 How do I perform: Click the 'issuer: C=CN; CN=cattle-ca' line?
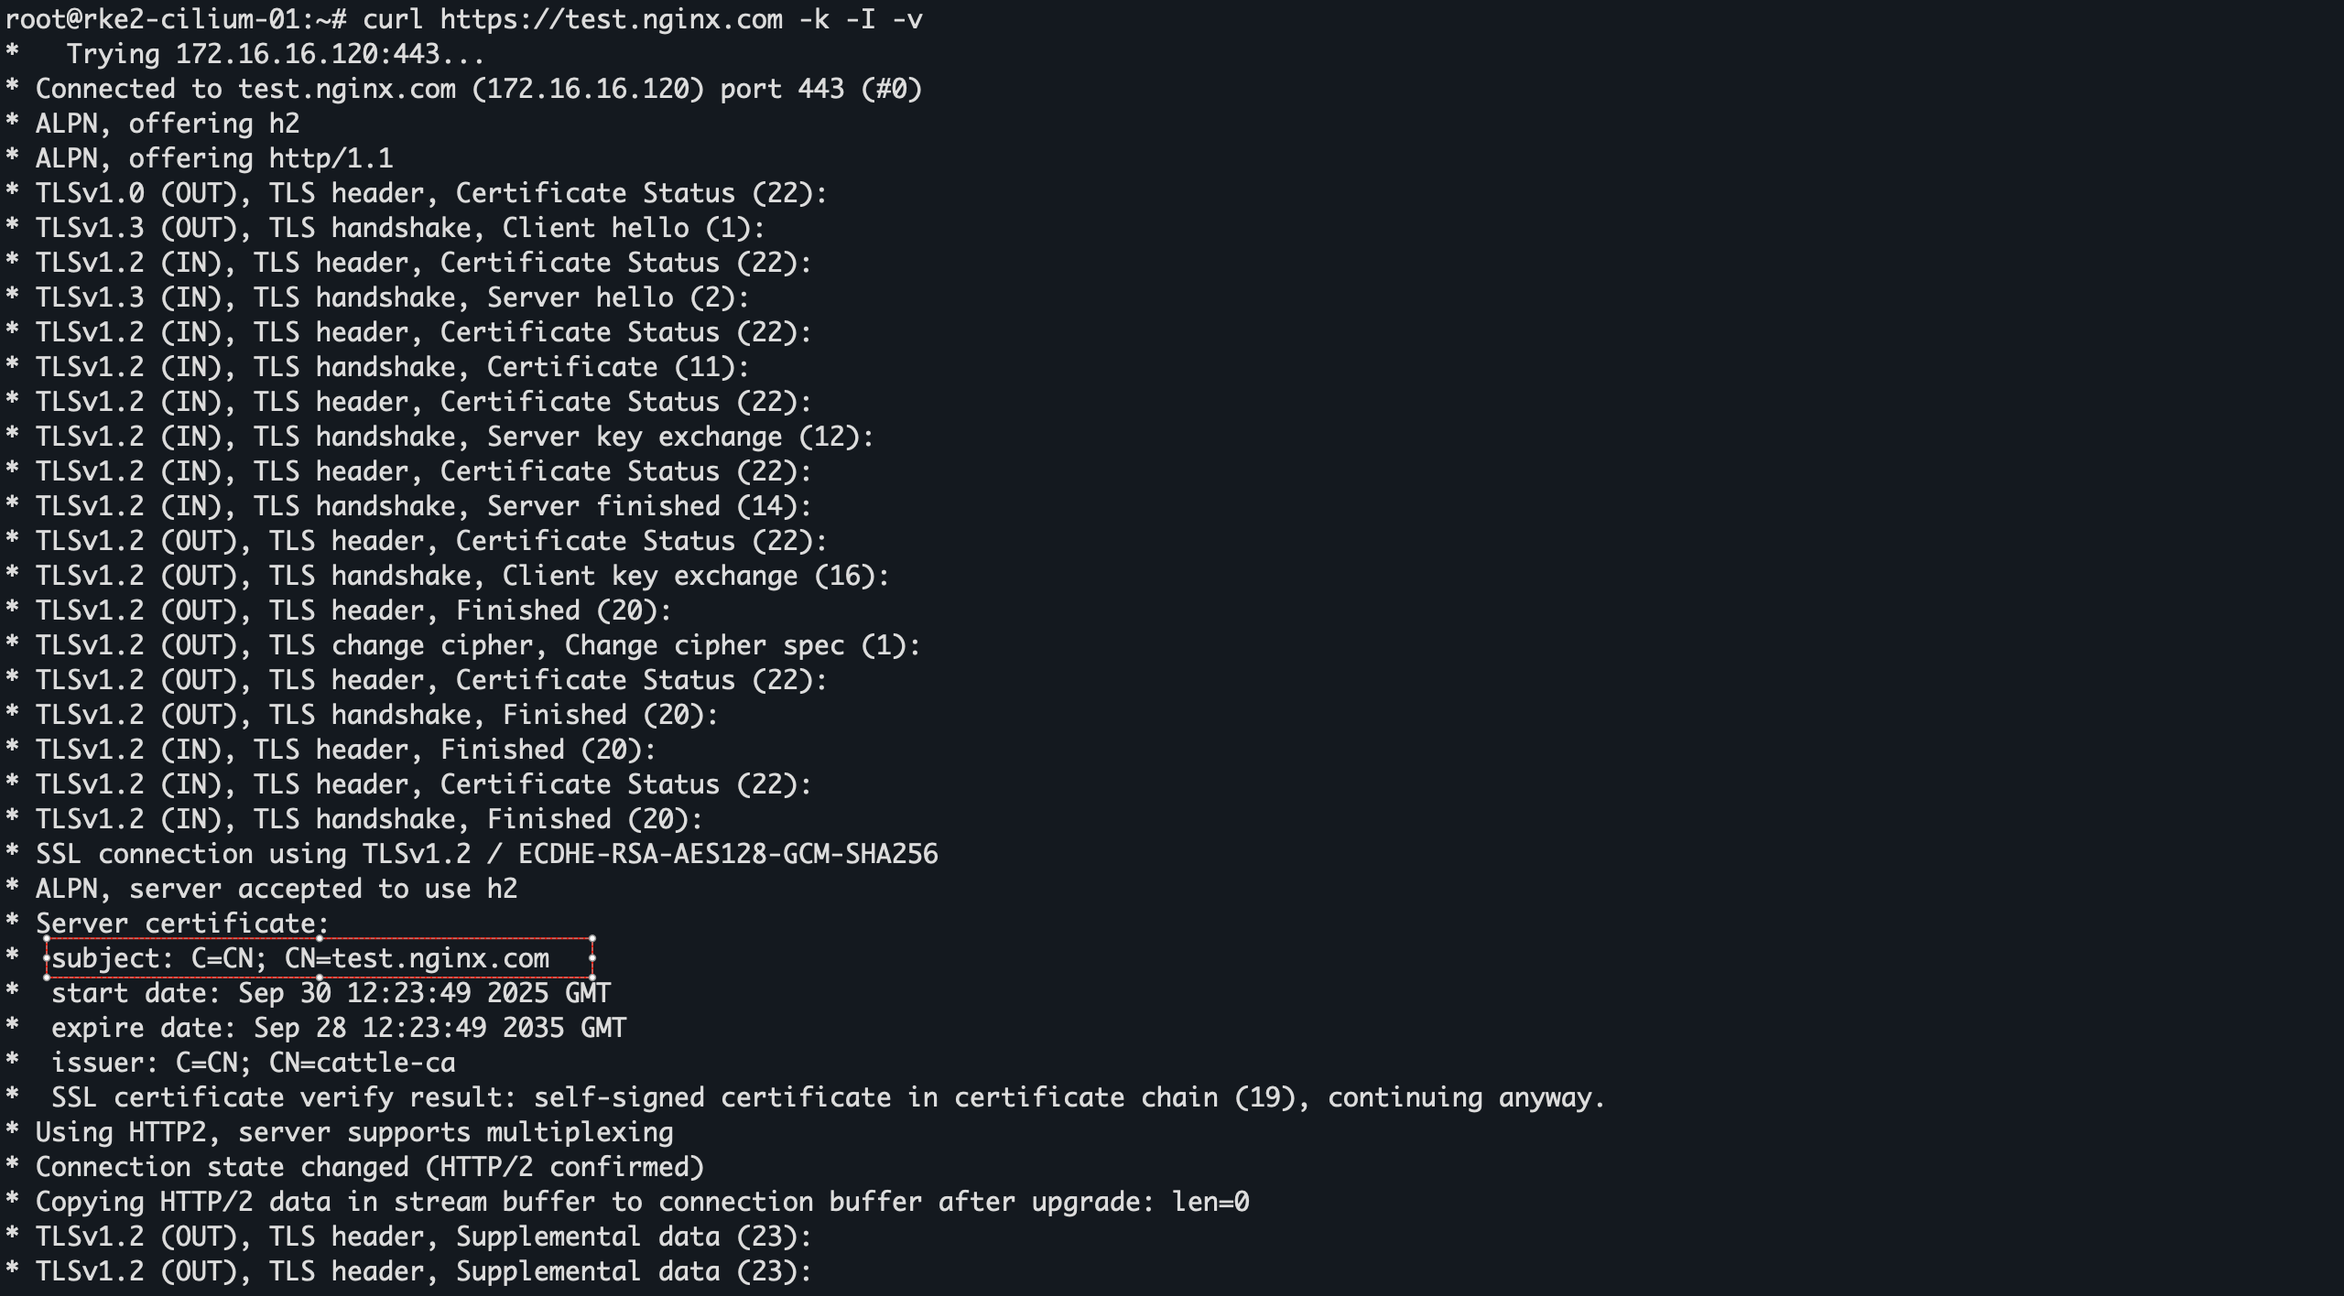click(253, 1063)
